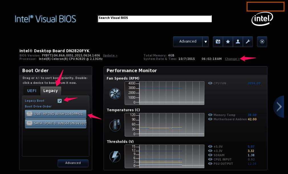Click the circled X exit icon
288x174 pixels.
point(262,42)
